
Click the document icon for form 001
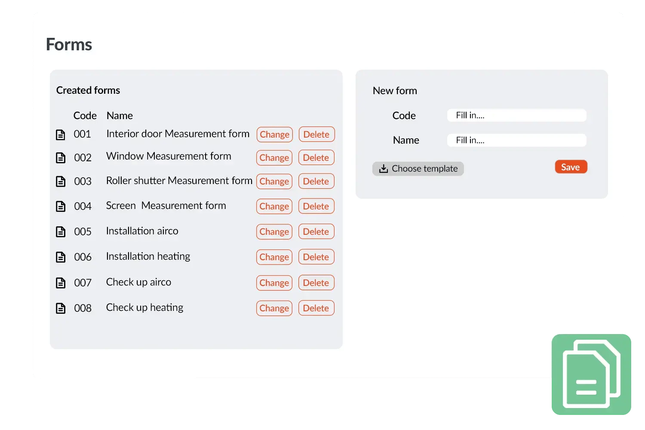[61, 135]
